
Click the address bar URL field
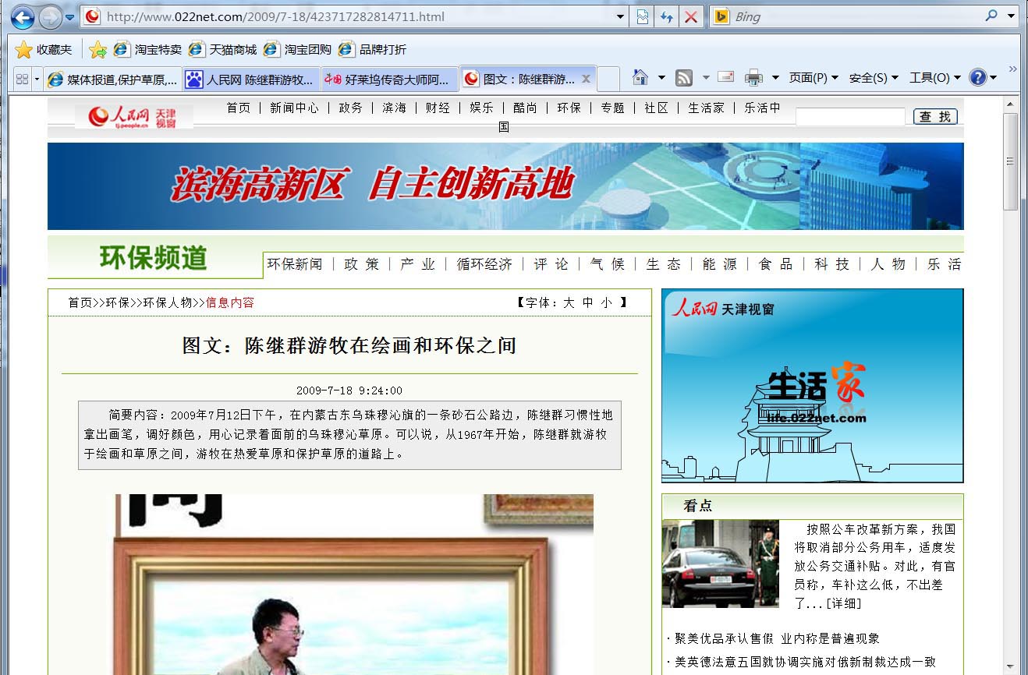click(x=348, y=16)
